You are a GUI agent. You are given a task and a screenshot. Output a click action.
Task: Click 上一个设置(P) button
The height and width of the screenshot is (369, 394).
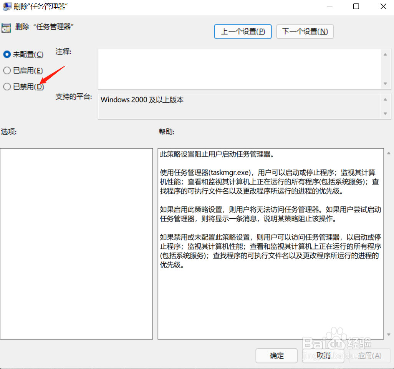pos(243,32)
